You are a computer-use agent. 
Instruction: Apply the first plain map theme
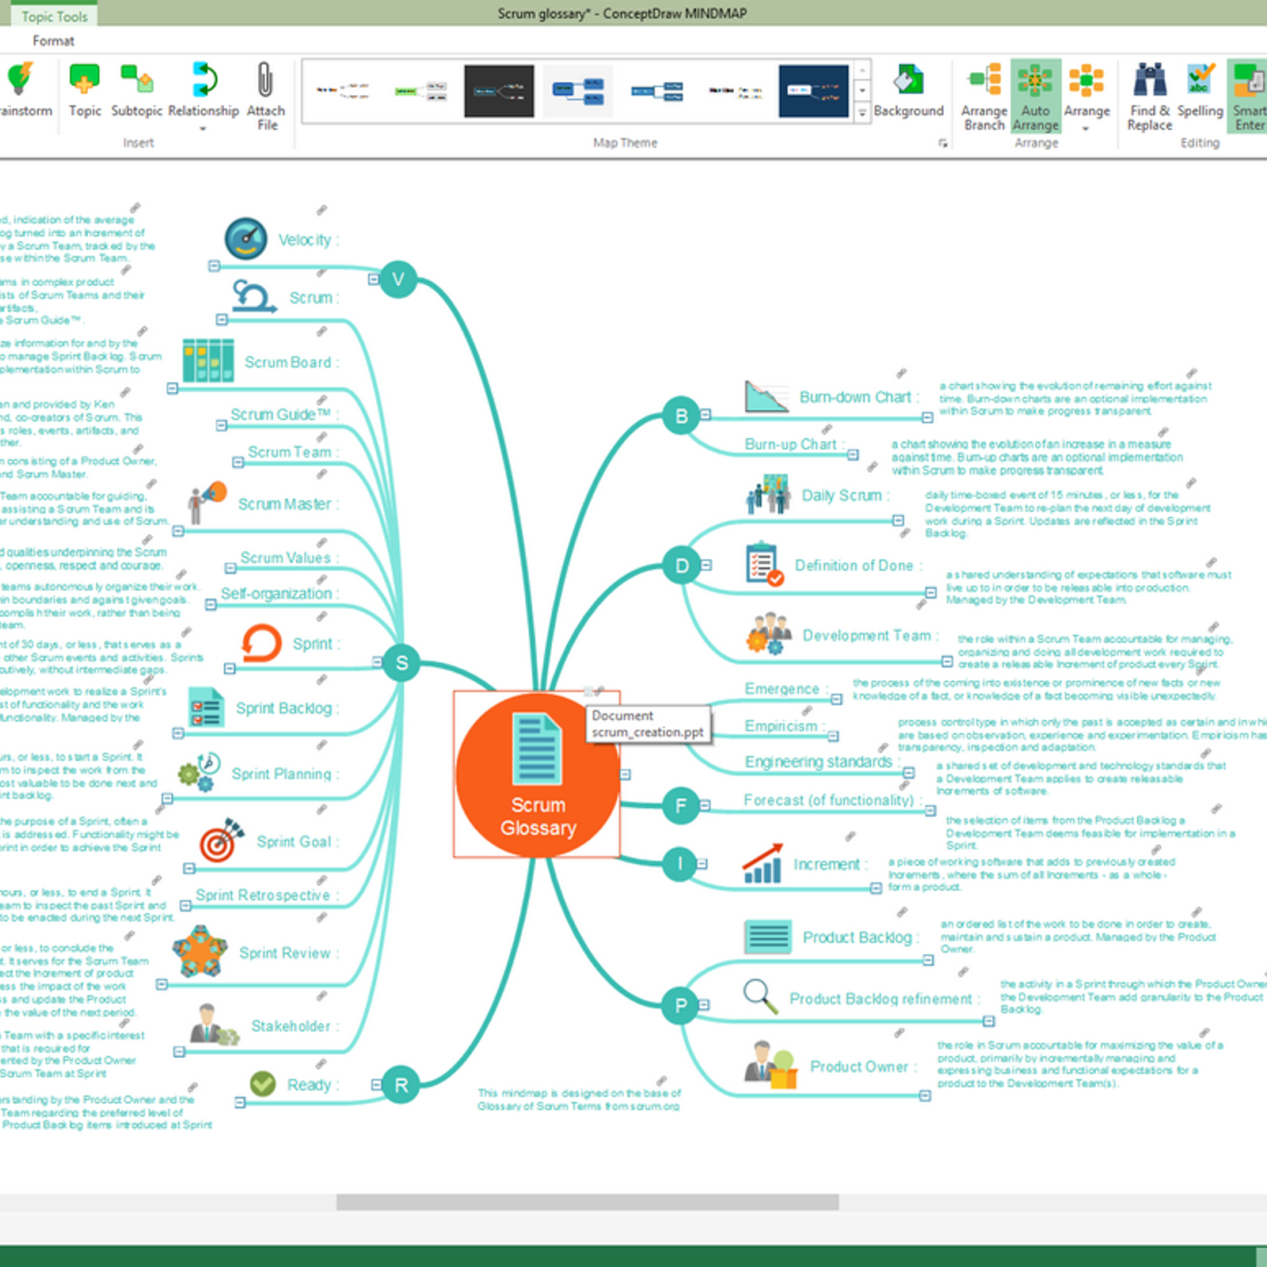click(x=342, y=90)
